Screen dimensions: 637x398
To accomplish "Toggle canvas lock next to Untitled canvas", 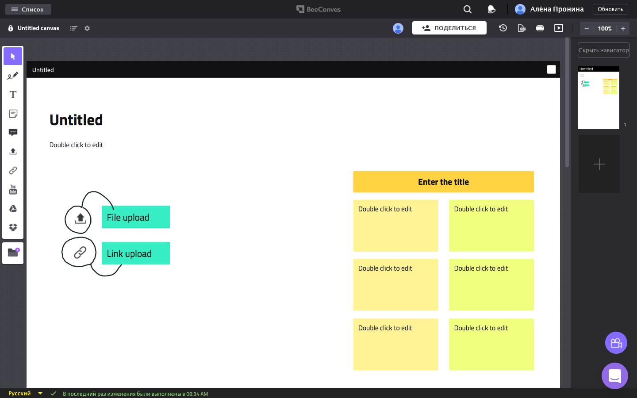I will pos(11,28).
